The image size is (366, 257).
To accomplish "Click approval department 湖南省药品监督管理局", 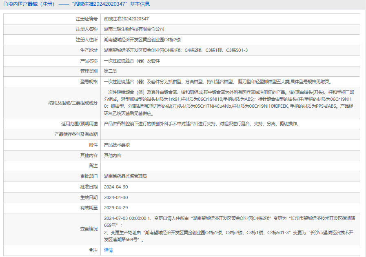I will 125,177.
